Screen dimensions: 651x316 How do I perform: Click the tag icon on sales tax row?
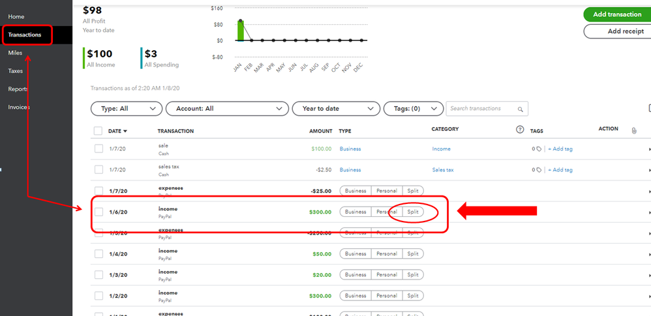point(539,170)
